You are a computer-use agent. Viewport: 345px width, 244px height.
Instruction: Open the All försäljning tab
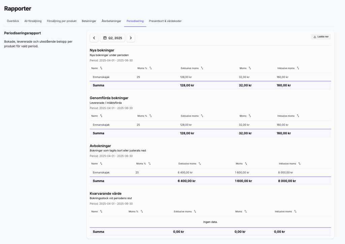pyautogui.click(x=33, y=21)
